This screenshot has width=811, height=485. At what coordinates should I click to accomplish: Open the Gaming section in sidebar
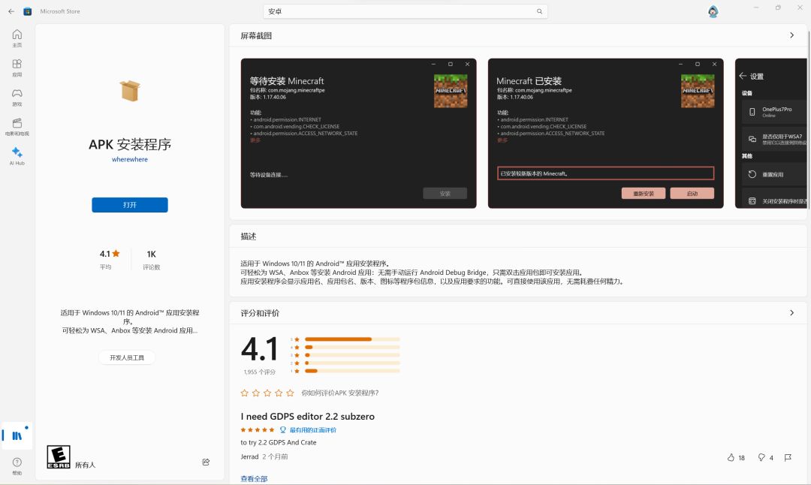tap(17, 97)
